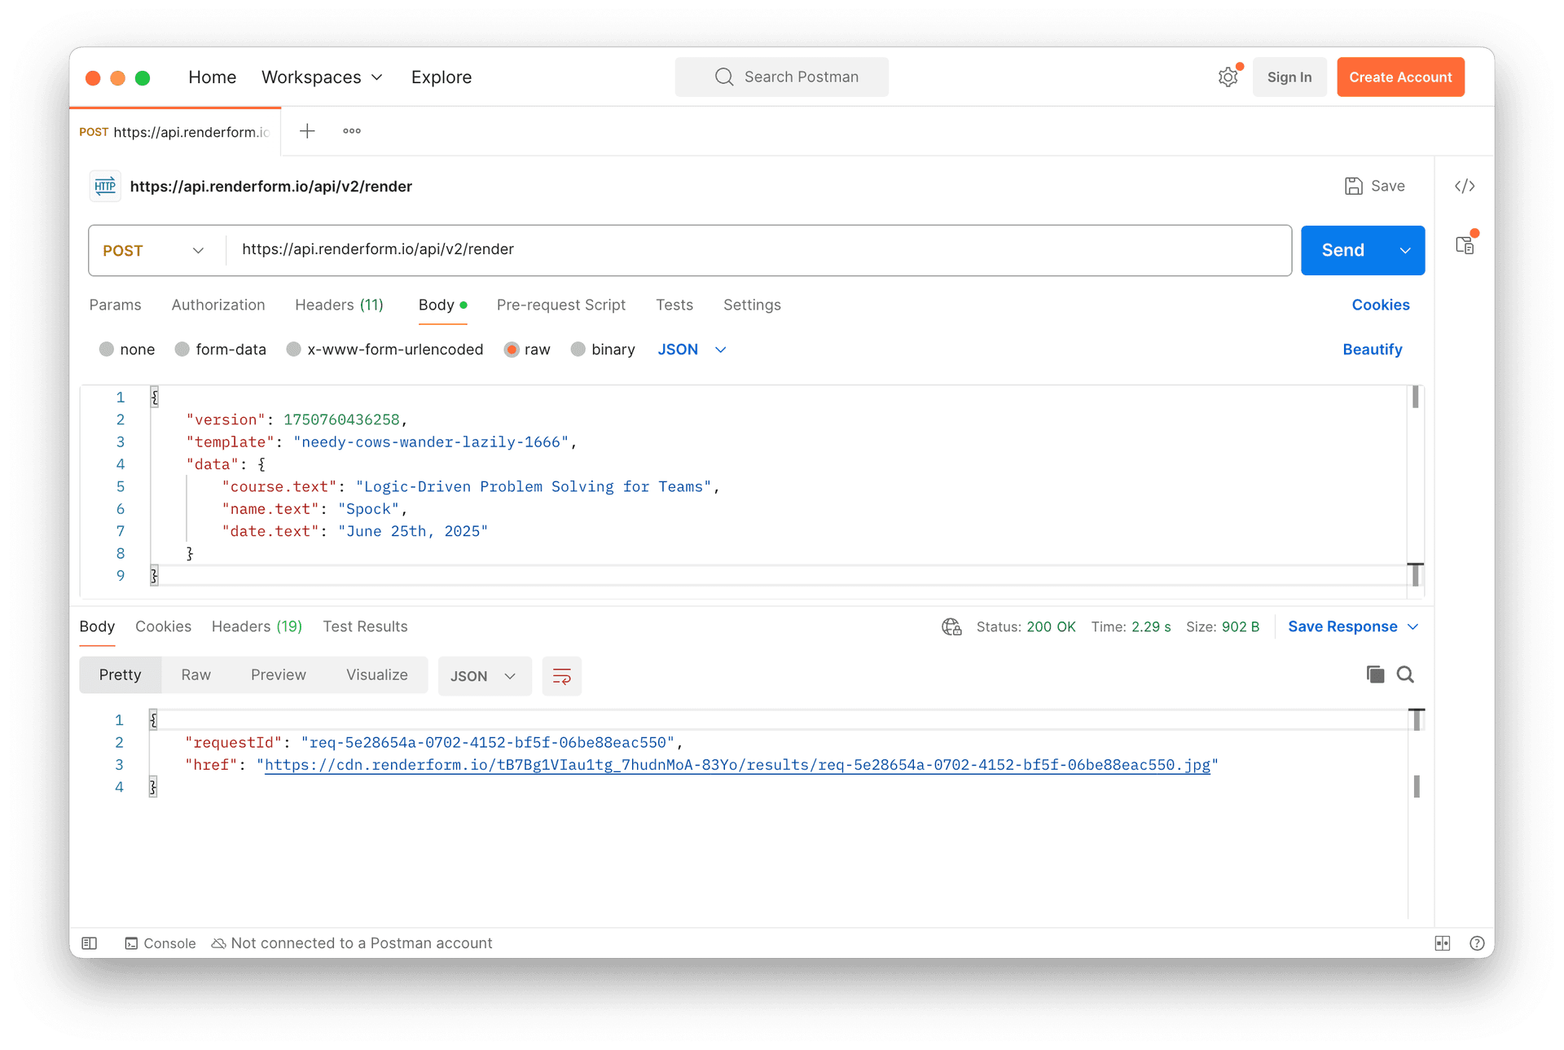Click the Beautify link
This screenshot has width=1564, height=1050.
pos(1372,349)
